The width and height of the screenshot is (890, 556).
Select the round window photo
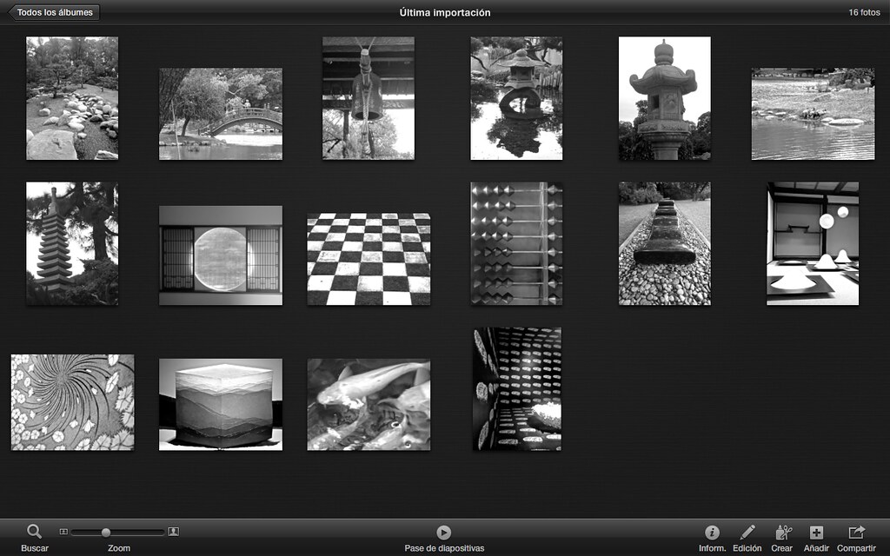tap(220, 255)
